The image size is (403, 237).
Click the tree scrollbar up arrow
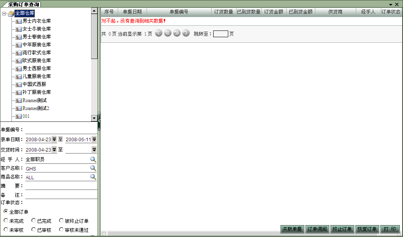click(94, 11)
